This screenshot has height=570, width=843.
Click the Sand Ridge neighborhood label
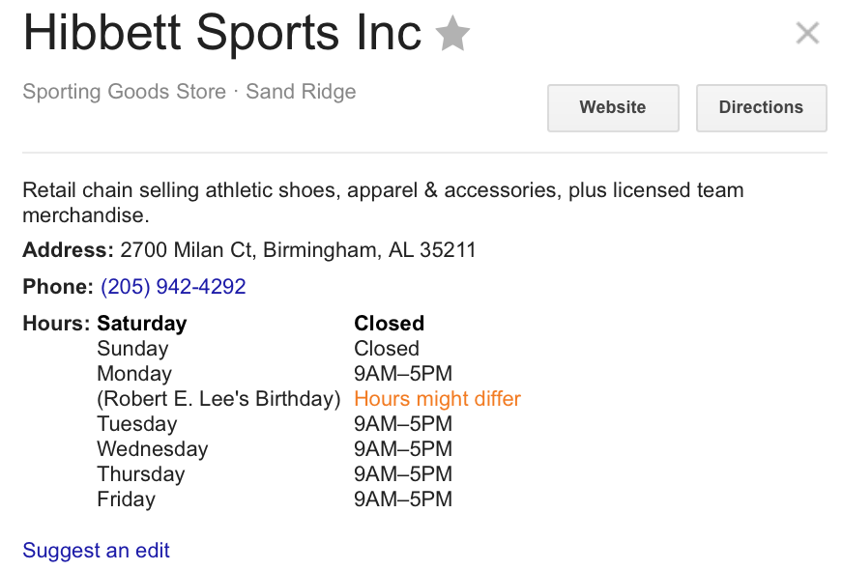(301, 92)
